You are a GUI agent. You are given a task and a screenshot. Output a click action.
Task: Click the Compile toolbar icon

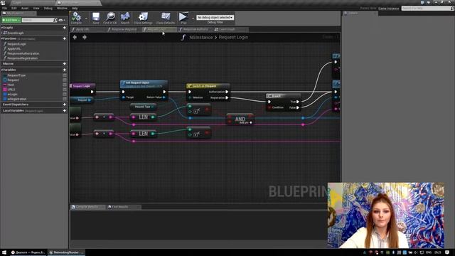(x=76, y=17)
